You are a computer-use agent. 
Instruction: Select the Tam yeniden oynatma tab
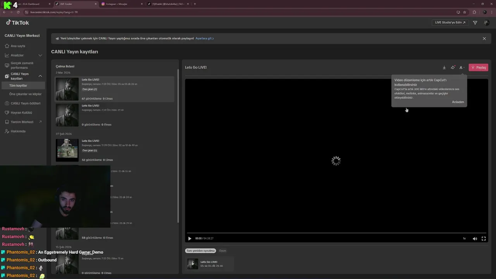(200, 251)
